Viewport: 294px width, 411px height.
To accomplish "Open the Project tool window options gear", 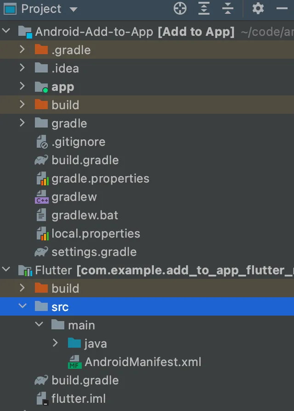I will (258, 9).
